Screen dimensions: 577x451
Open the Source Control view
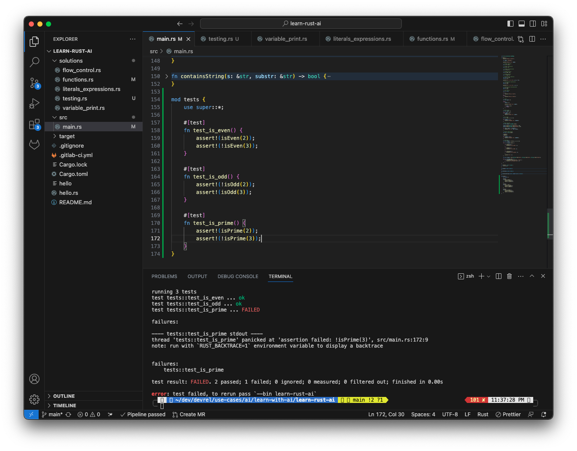(34, 83)
